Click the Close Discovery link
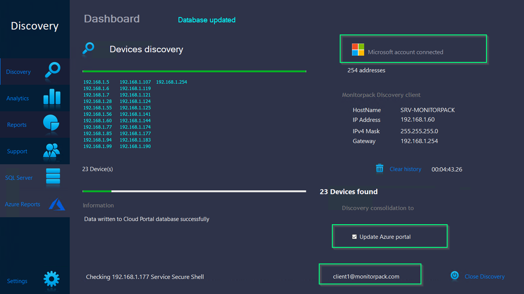This screenshot has height=294, width=524. coord(484,276)
